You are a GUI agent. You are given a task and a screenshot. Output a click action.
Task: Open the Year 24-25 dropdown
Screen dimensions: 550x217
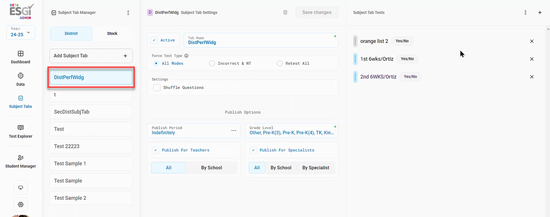(x=21, y=32)
